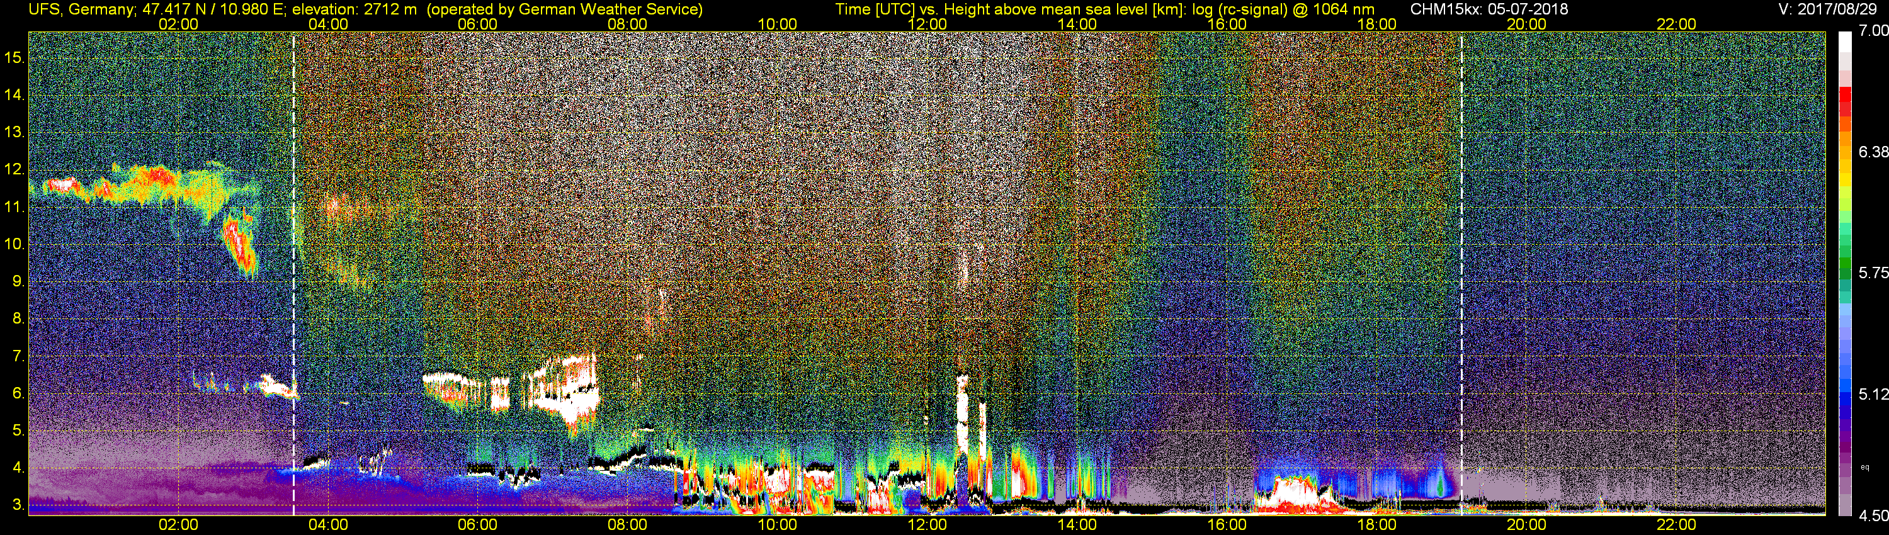Click the "6.38" colorbar value
1889x535 pixels.
[x=1873, y=152]
